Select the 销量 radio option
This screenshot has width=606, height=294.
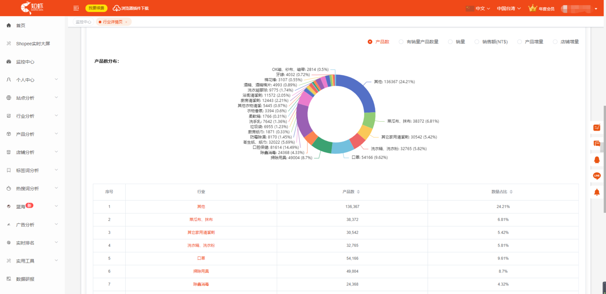(450, 42)
